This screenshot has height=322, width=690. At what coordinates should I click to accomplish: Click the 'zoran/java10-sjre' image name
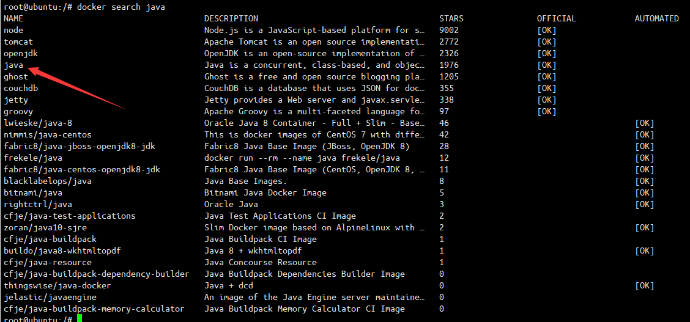coord(45,227)
